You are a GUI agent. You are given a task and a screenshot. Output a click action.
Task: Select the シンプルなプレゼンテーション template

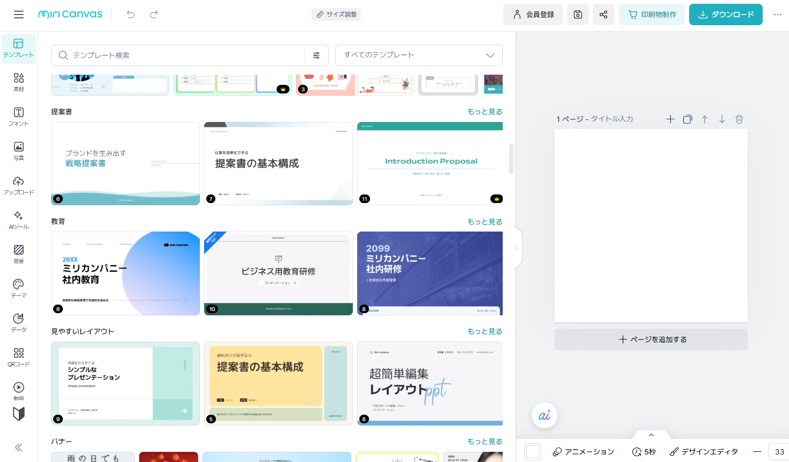click(125, 384)
